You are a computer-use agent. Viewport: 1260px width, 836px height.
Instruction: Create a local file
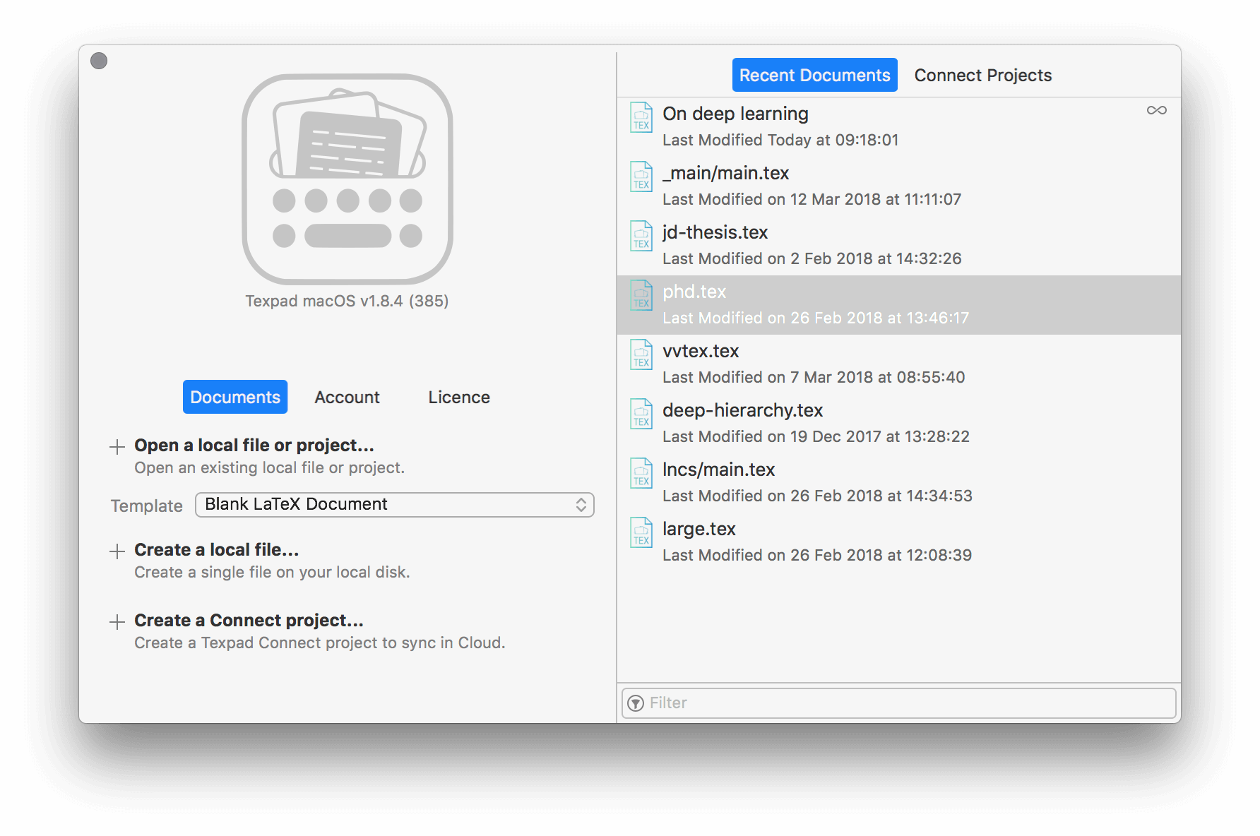point(217,550)
